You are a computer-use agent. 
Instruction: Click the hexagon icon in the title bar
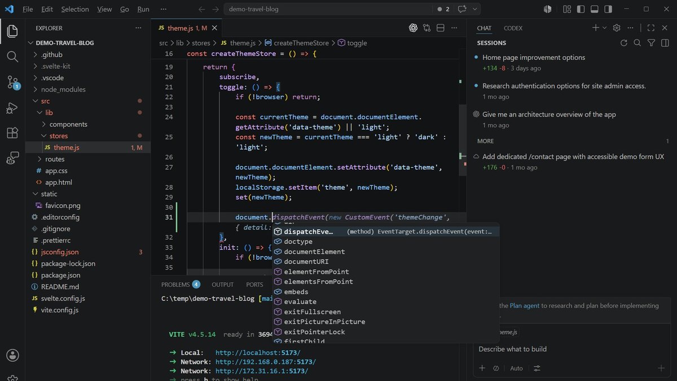click(x=547, y=9)
